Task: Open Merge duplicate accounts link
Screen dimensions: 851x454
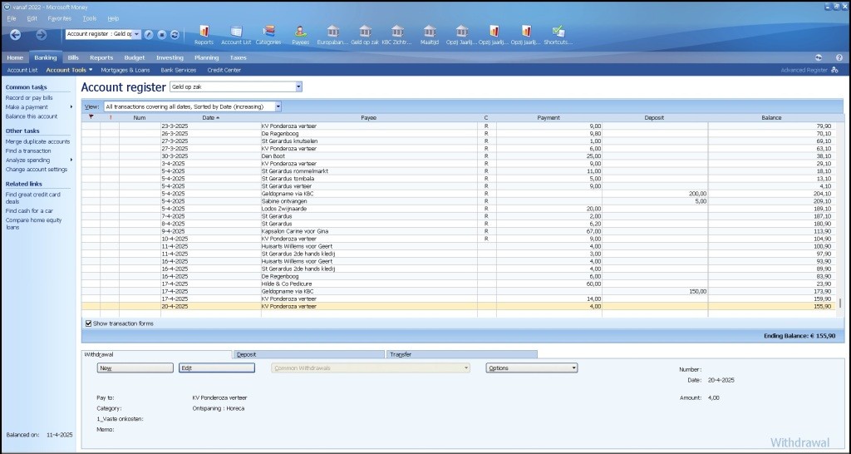Action: coord(37,141)
